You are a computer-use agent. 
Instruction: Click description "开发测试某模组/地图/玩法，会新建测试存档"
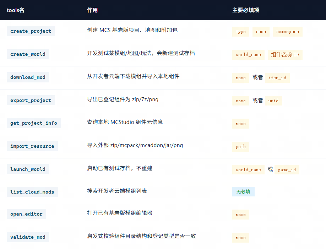141,53
